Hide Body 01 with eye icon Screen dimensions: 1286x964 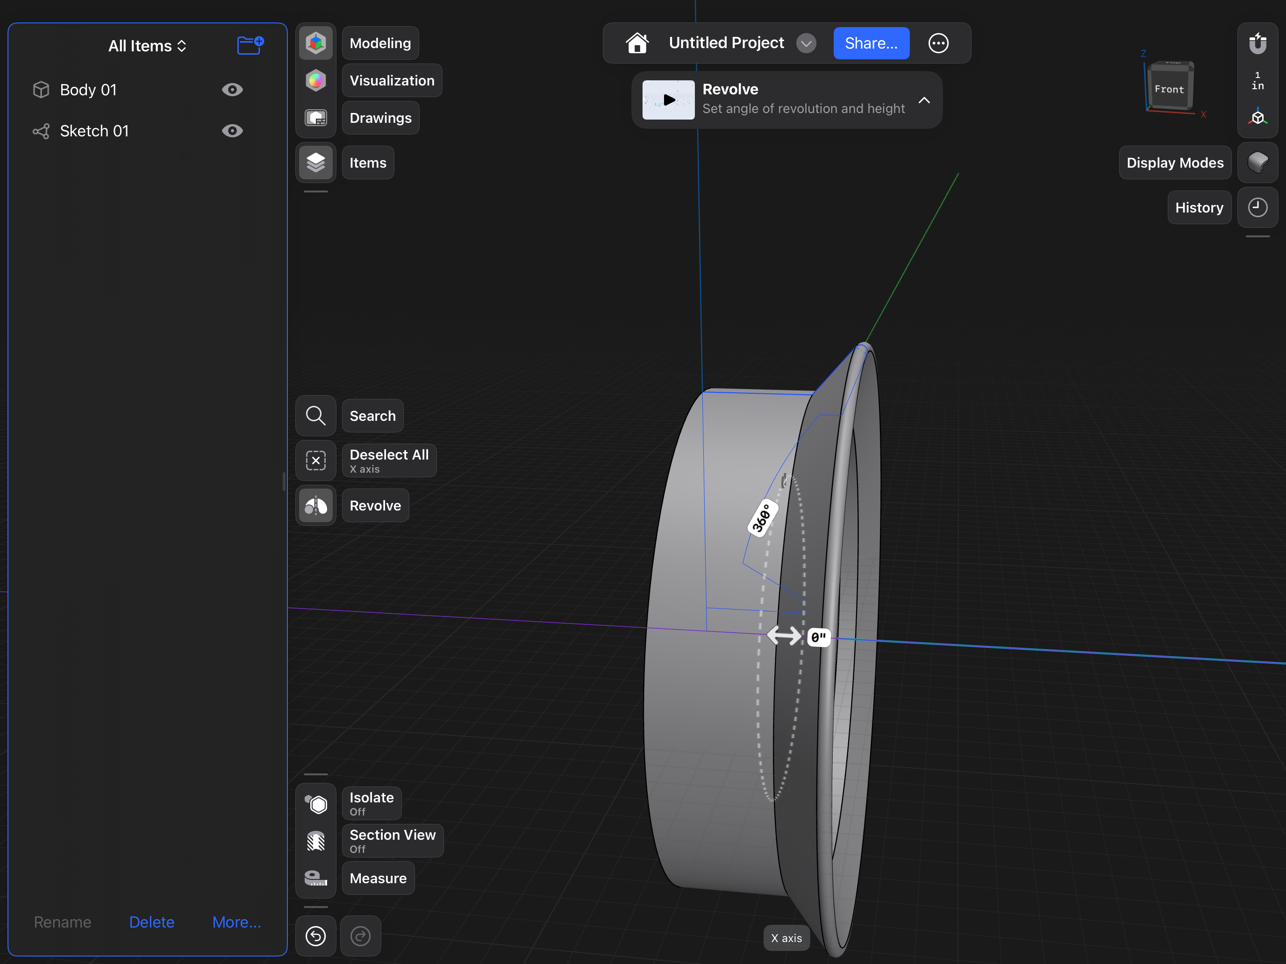pyautogui.click(x=232, y=90)
